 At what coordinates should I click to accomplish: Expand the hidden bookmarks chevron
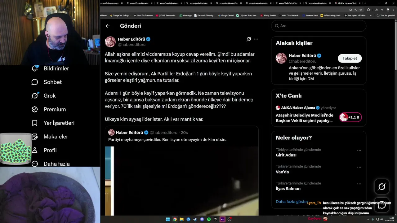(370, 15)
